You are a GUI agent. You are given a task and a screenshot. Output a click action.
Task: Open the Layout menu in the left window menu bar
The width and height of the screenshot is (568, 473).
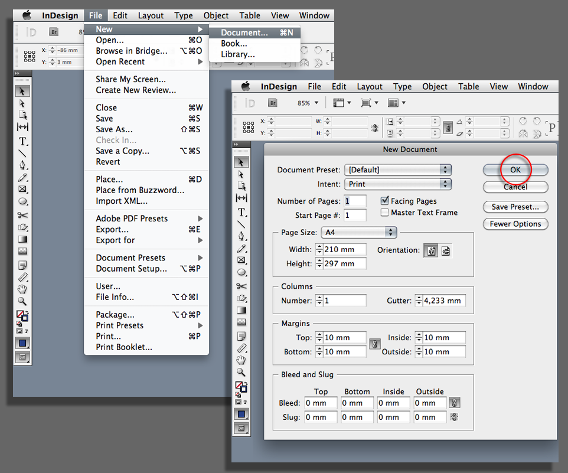pyautogui.click(x=151, y=15)
